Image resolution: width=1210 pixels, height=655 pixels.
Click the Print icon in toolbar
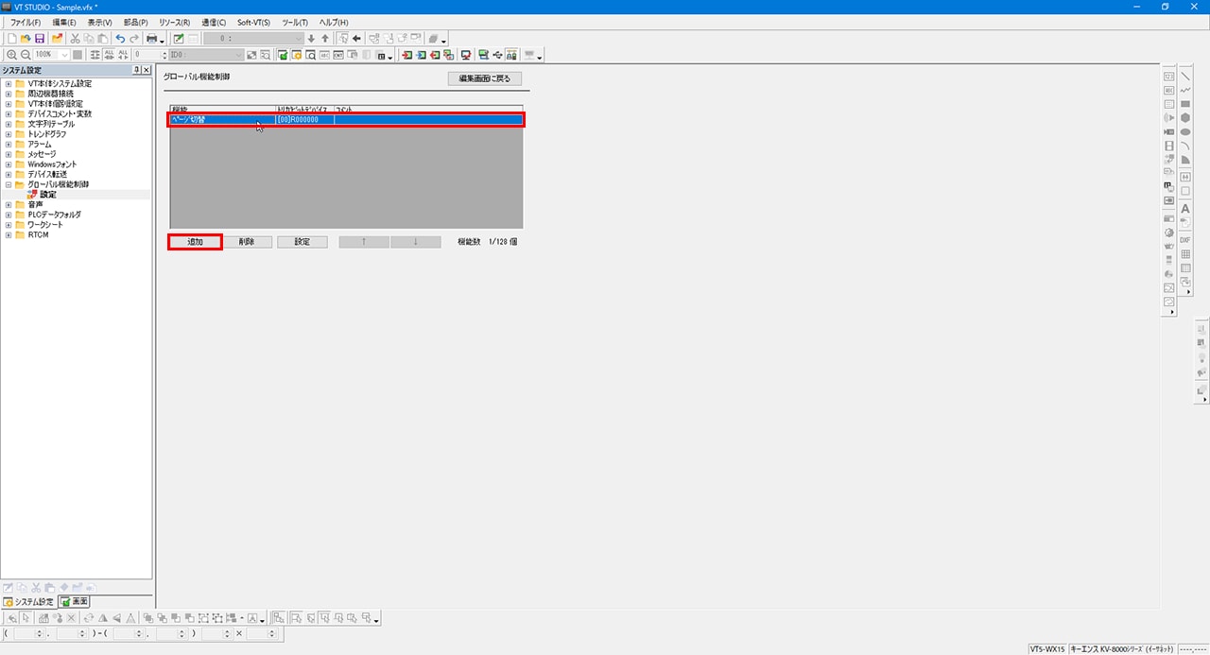click(x=151, y=39)
